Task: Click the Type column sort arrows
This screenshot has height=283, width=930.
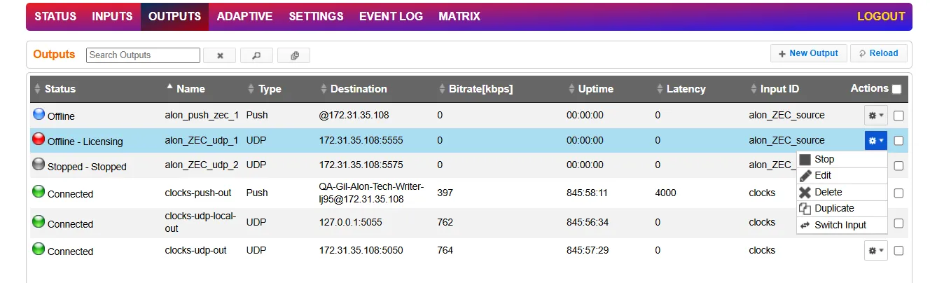Action: click(x=251, y=89)
